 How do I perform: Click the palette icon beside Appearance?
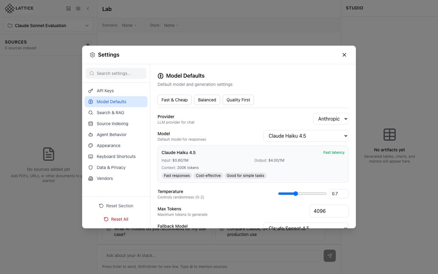(x=90, y=145)
